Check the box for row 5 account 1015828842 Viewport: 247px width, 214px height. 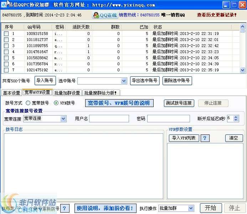click(6, 58)
